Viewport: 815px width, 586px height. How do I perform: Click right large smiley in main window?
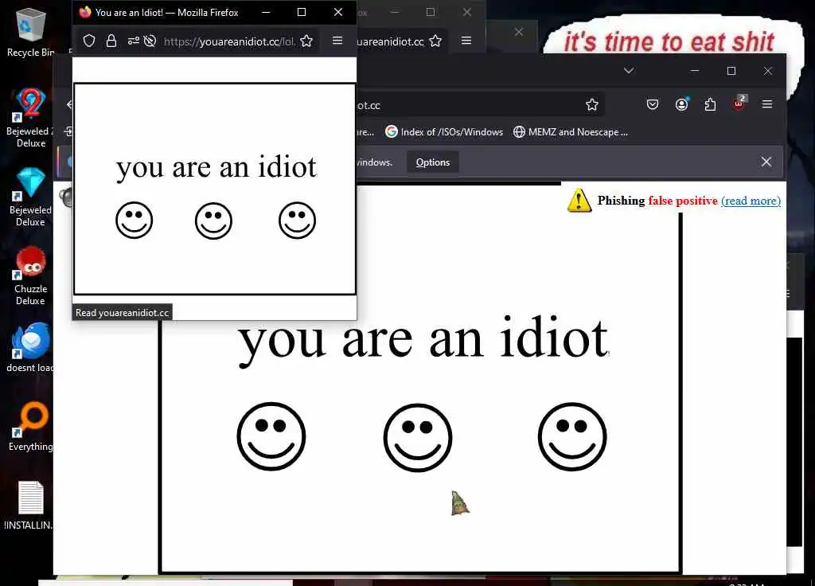point(572,436)
